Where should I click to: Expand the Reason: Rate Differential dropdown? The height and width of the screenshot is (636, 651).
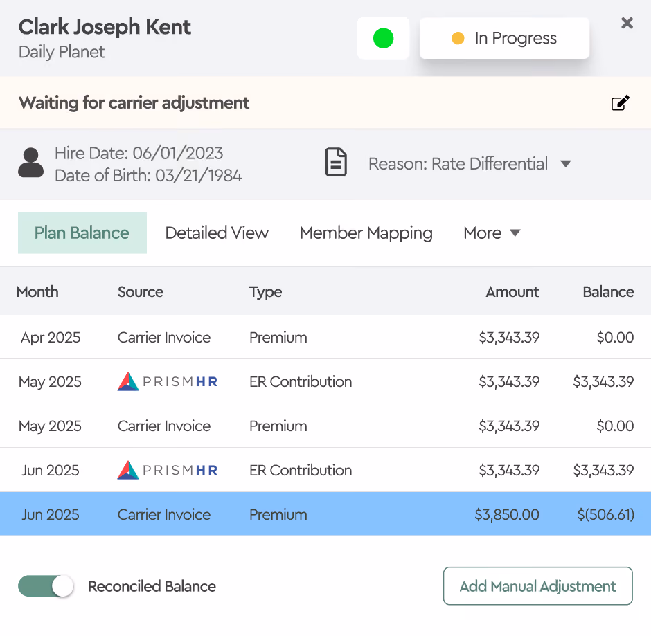click(x=470, y=163)
